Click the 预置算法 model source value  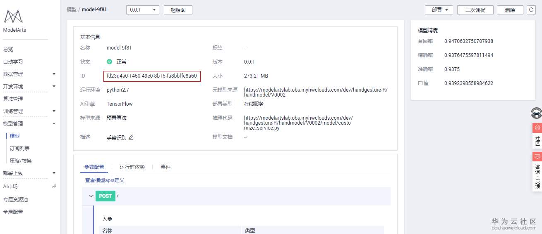coord(117,118)
